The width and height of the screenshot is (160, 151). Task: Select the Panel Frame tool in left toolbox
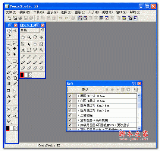8,90
